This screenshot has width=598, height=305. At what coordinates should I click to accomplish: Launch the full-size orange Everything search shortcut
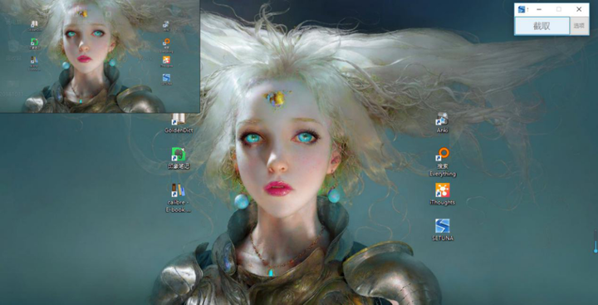click(443, 162)
